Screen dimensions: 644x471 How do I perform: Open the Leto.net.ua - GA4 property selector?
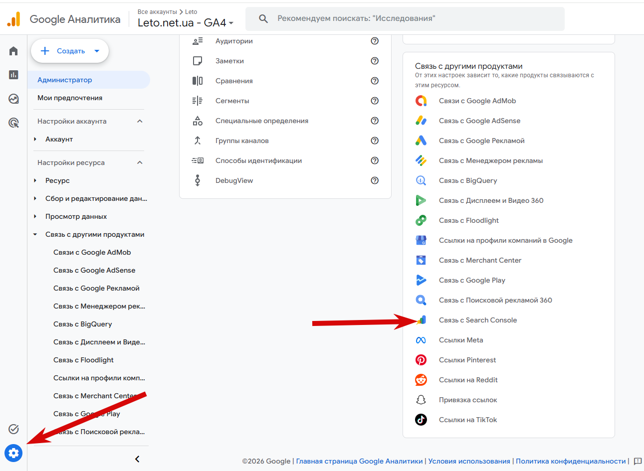point(186,22)
